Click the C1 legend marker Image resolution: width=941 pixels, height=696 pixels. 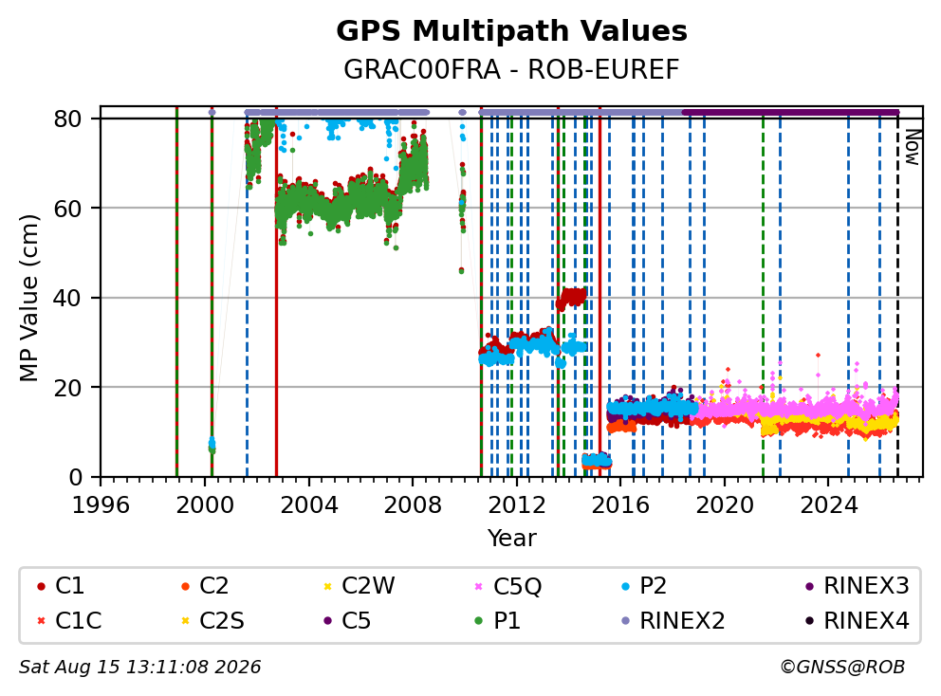[x=41, y=586]
